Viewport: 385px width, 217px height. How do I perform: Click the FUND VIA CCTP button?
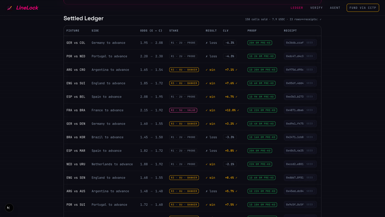coord(363,8)
